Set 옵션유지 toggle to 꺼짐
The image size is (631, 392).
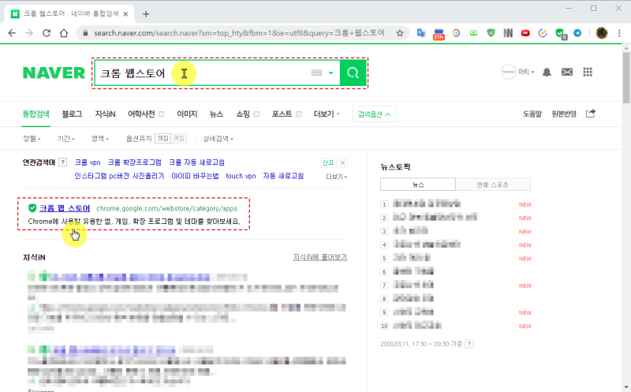click(x=163, y=139)
